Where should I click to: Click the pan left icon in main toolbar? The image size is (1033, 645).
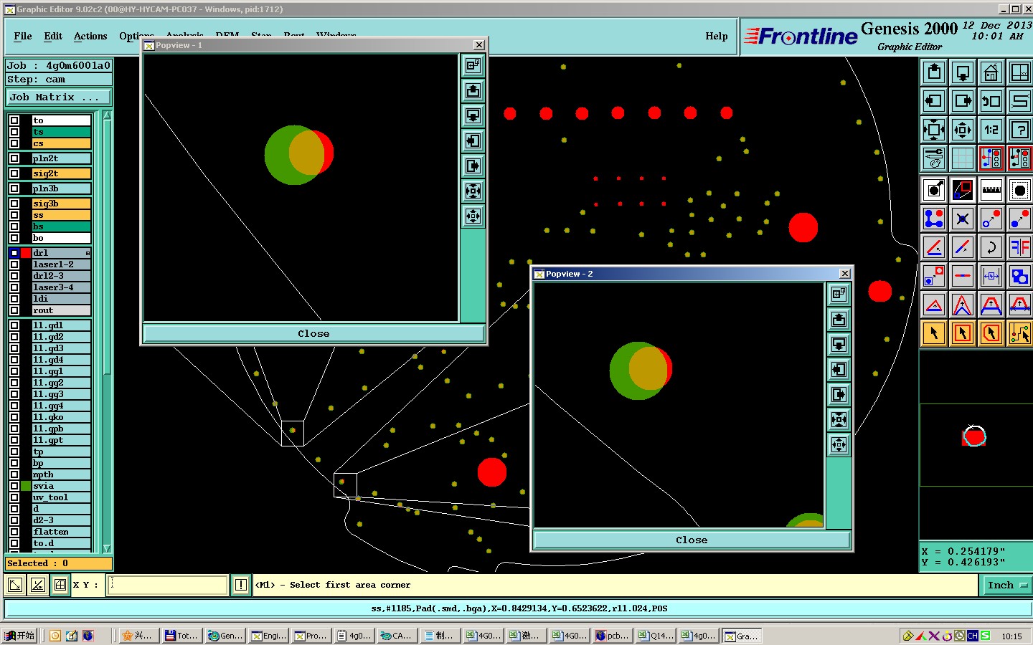coord(934,101)
